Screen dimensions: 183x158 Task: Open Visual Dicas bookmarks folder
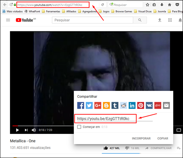(x=143, y=11)
